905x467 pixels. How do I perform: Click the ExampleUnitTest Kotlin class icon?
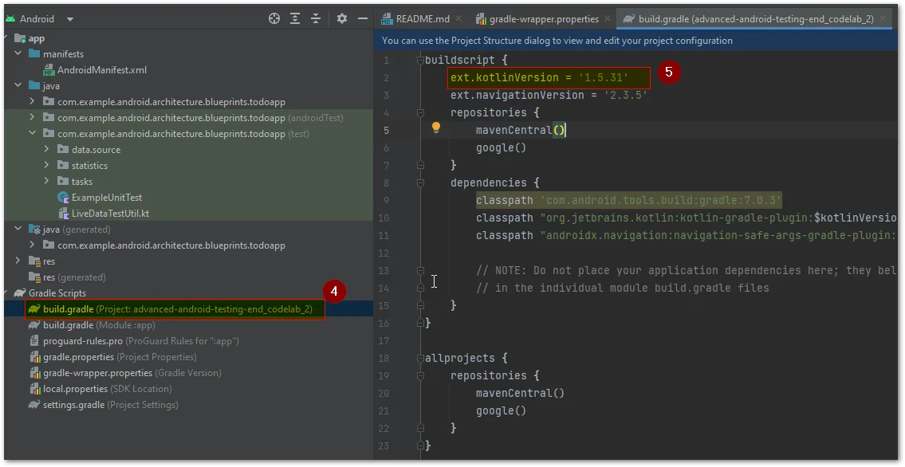pyautogui.click(x=63, y=197)
